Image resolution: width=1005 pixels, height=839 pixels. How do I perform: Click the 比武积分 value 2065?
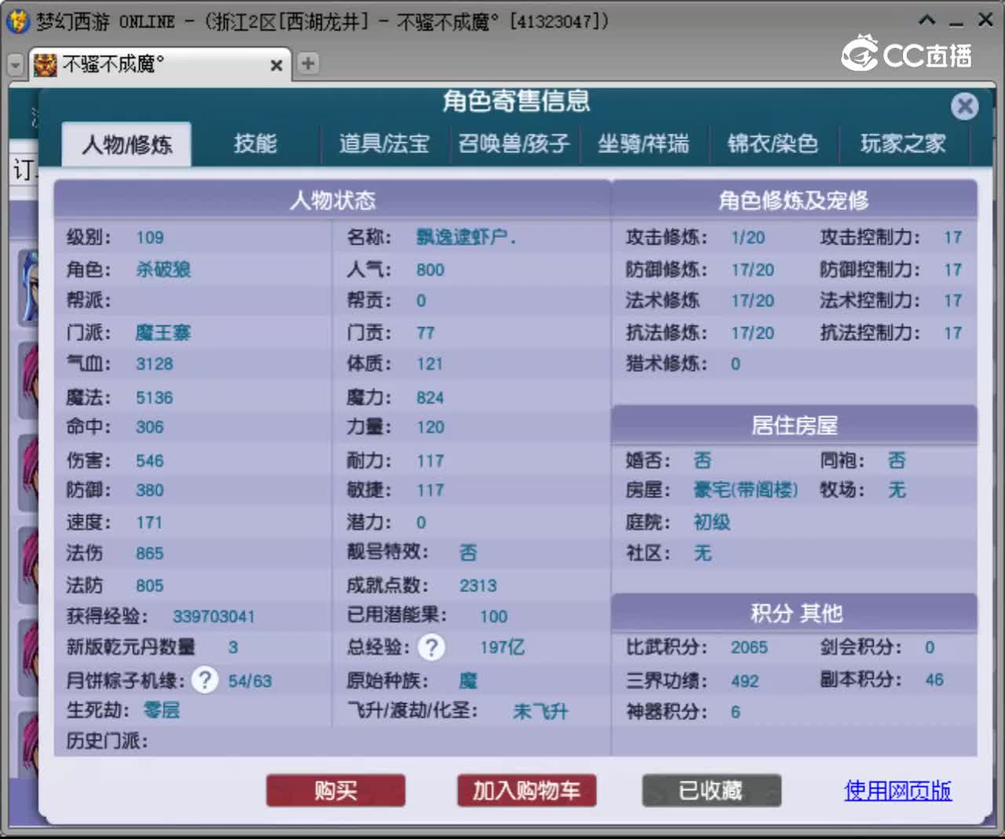point(750,647)
